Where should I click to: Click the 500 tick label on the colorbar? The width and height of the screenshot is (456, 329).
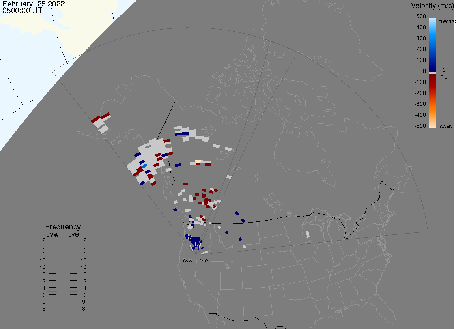click(x=421, y=16)
